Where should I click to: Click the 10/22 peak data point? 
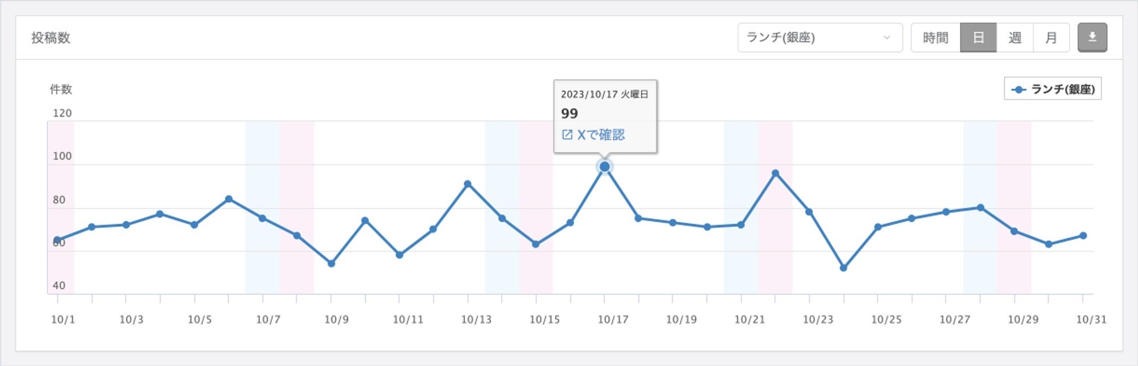pos(775,173)
